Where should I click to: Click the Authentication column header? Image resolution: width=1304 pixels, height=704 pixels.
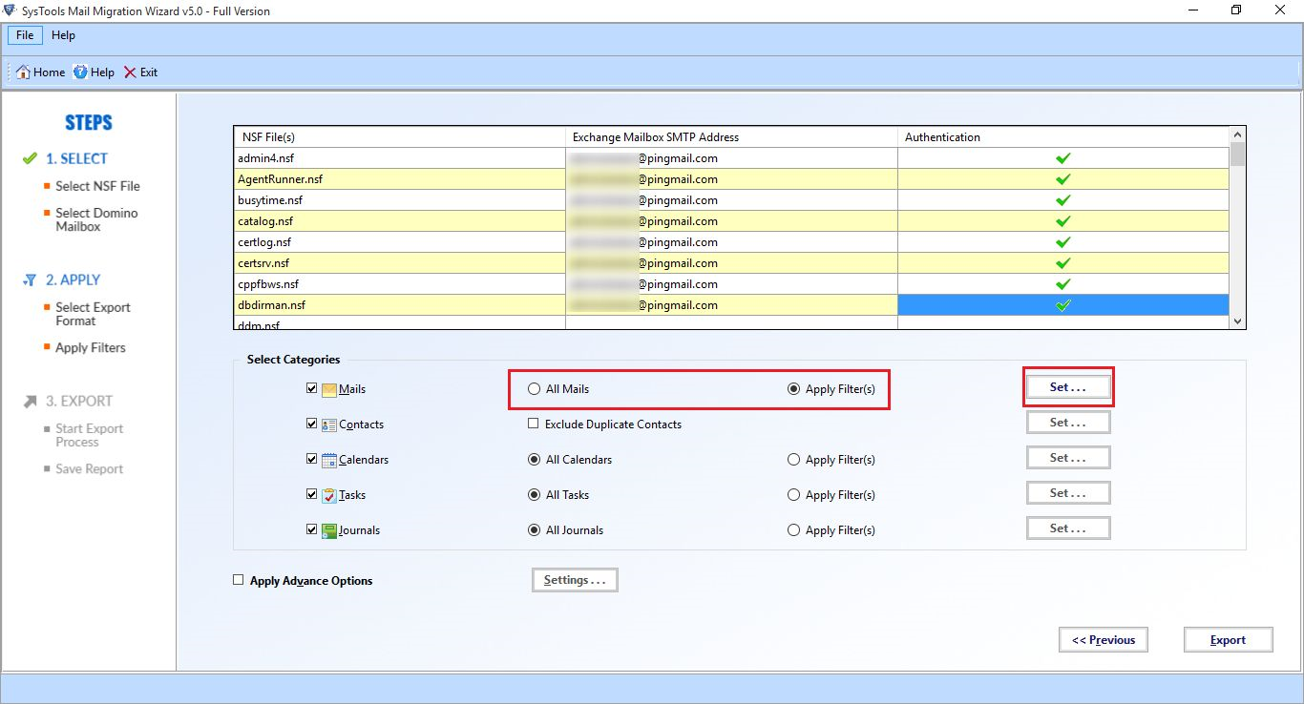tap(1063, 137)
